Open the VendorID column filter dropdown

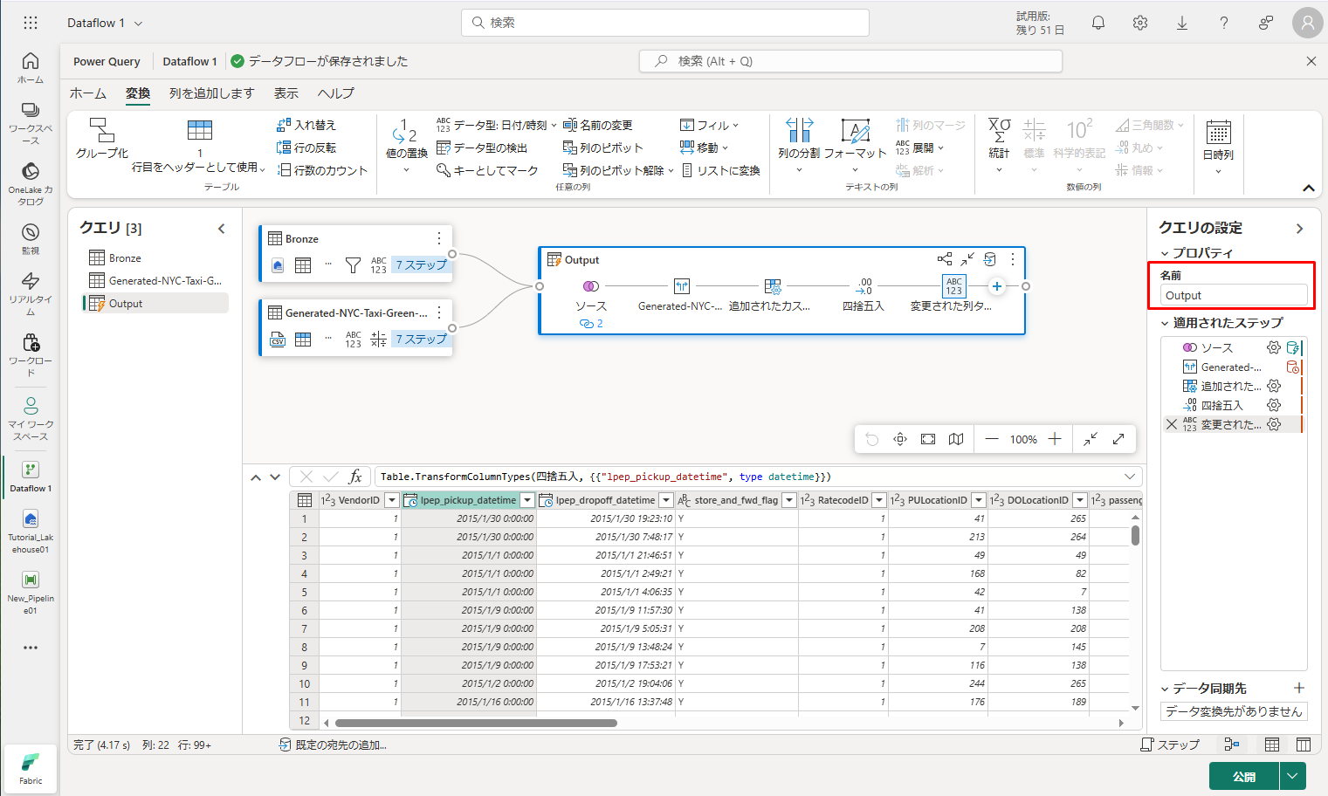tap(392, 500)
